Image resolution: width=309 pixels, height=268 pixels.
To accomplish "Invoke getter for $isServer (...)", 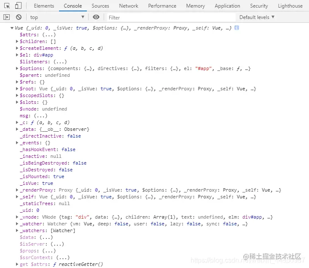I will point(57,244).
